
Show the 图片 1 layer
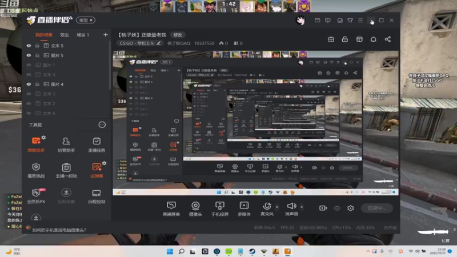click(x=29, y=65)
